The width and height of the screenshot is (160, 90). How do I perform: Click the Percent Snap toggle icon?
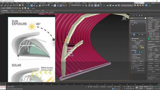click(63, 5)
